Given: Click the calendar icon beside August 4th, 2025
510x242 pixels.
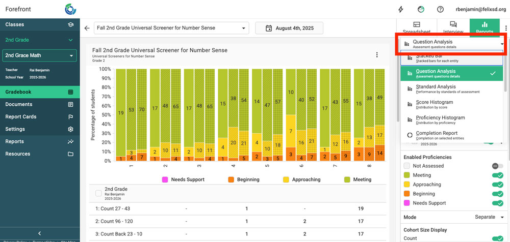Looking at the screenshot, I should pos(269,28).
